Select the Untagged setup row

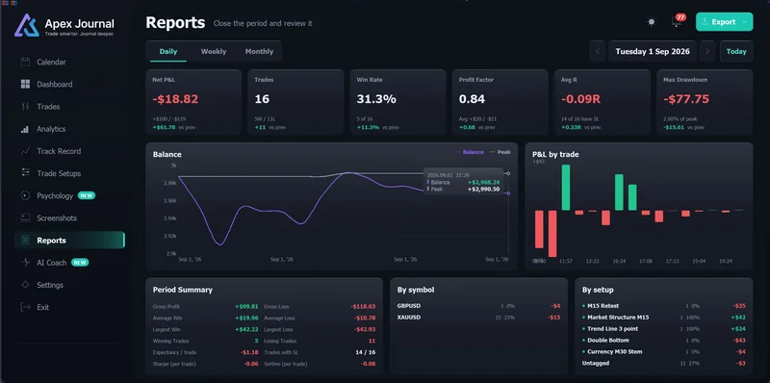point(664,364)
